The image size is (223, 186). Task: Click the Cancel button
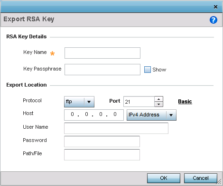(x=201, y=178)
